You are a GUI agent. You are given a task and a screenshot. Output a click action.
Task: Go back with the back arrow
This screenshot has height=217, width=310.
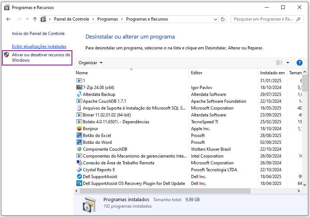tap(8, 19)
